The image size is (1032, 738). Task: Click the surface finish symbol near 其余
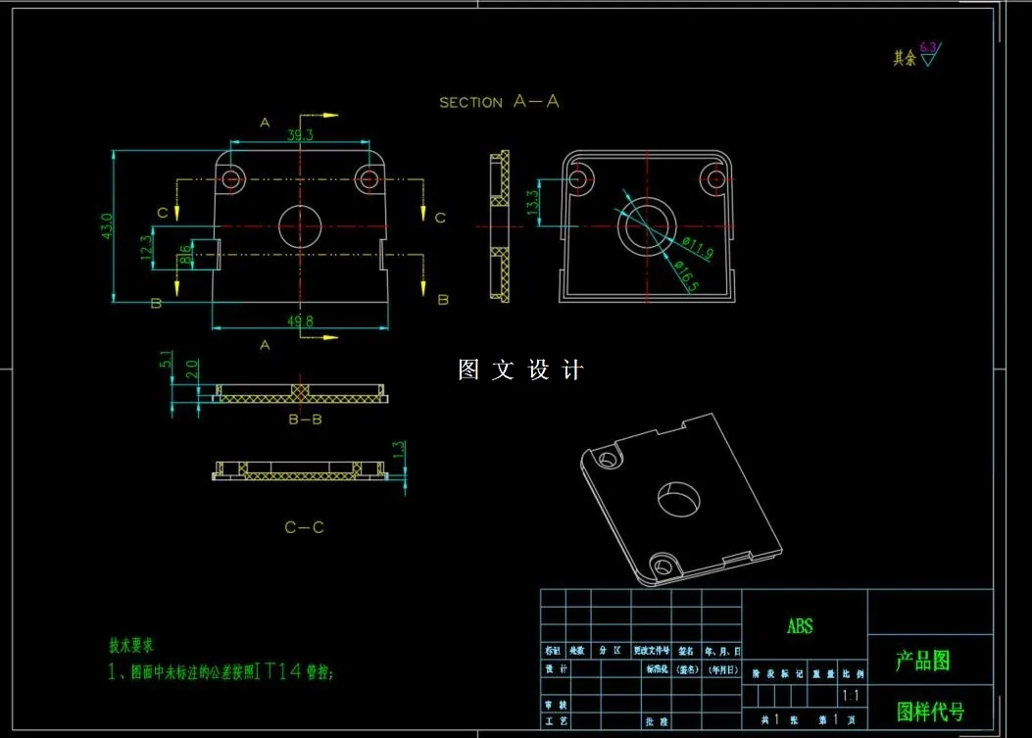click(x=925, y=57)
